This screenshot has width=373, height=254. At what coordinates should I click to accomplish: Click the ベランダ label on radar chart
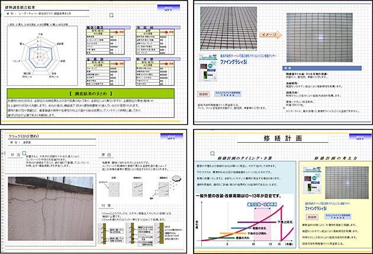point(17,61)
